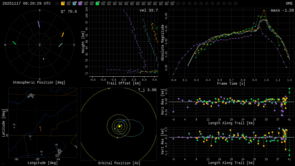This screenshot has height=166, width=295.
Task: Click the OME label in the top corner
Action: click(x=289, y=3)
